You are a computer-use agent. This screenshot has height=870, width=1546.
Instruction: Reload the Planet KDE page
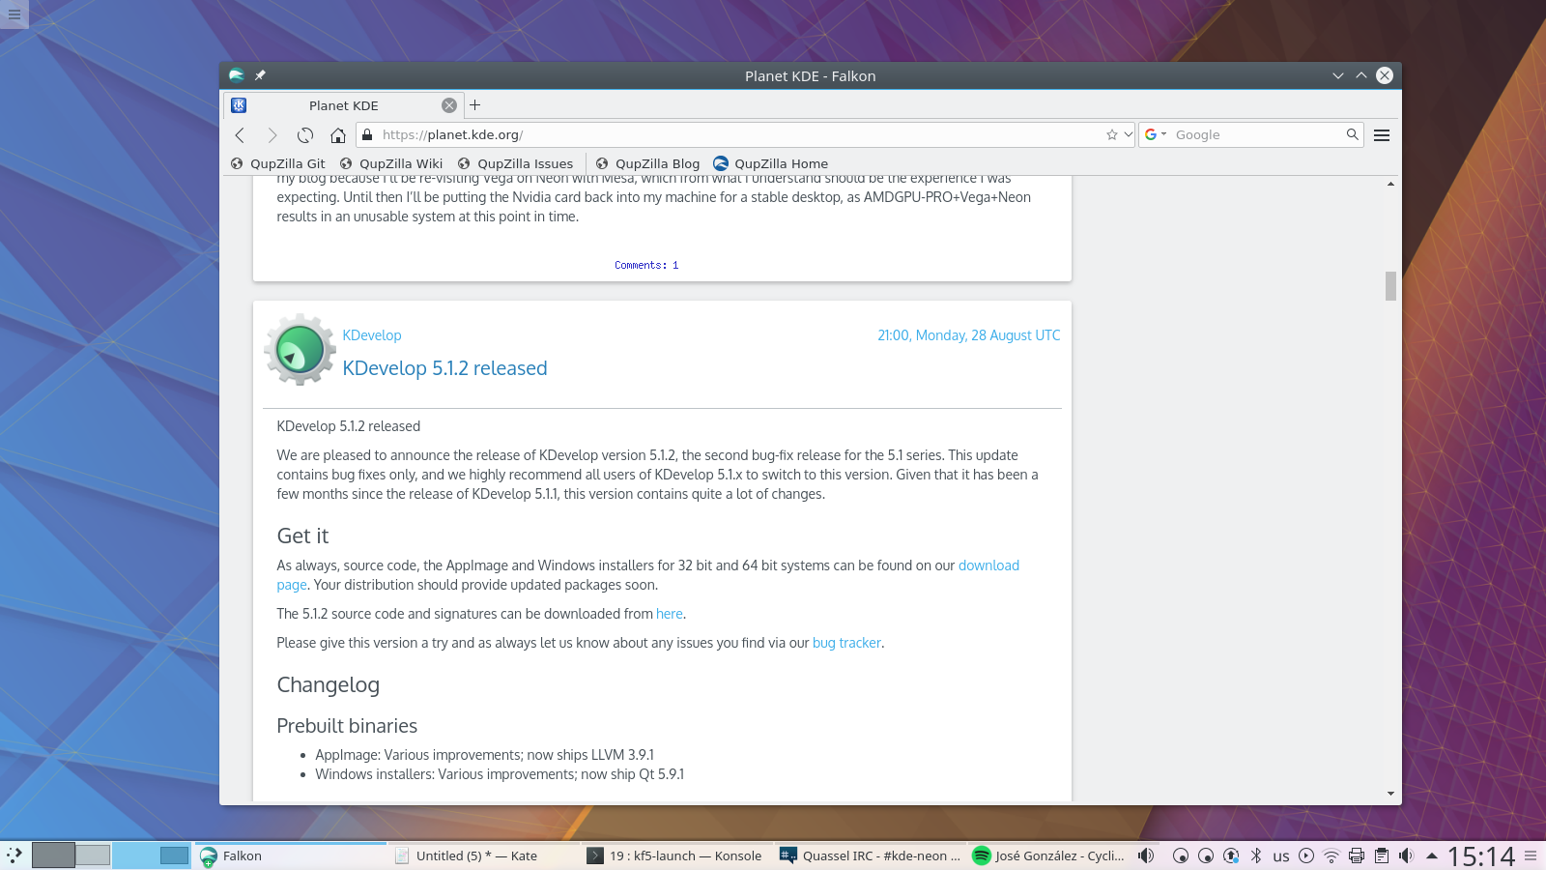pyautogui.click(x=304, y=135)
